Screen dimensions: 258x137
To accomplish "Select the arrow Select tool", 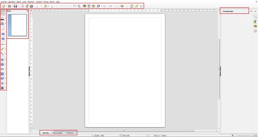I will click(3, 13).
